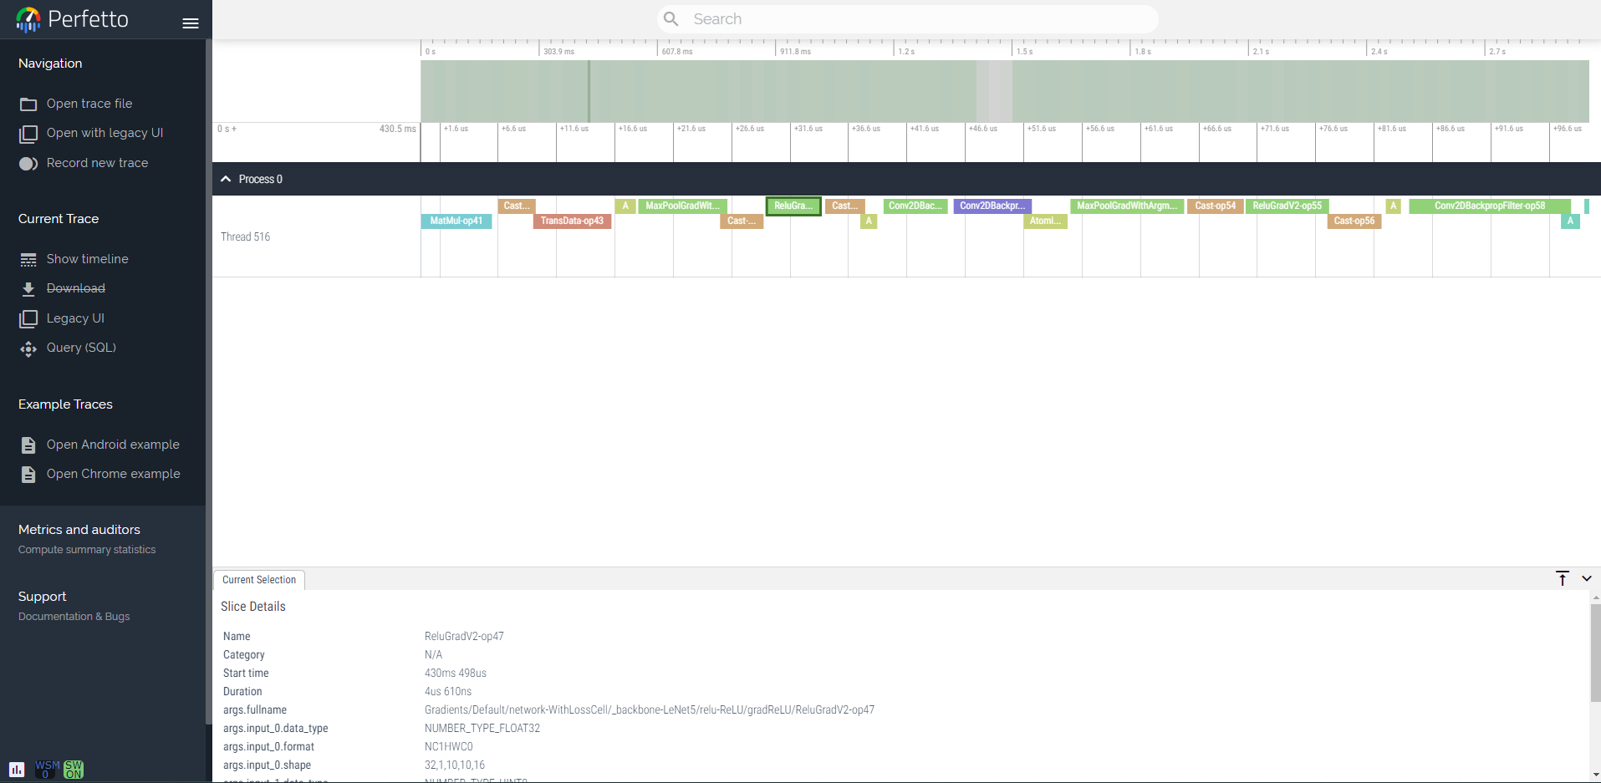Image resolution: width=1601 pixels, height=783 pixels.
Task: Click the Show timeline icon
Action: pos(28,260)
